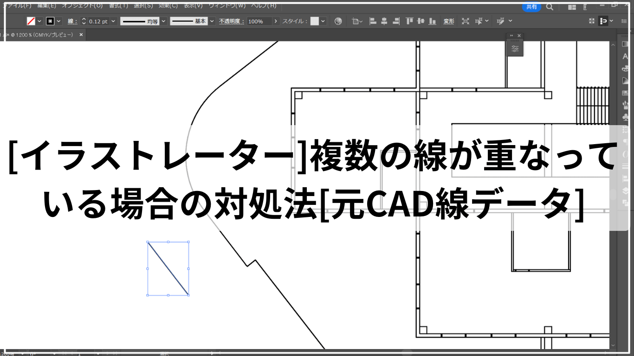Expand the fill color dropdown arrow
This screenshot has width=634, height=356.
point(39,21)
